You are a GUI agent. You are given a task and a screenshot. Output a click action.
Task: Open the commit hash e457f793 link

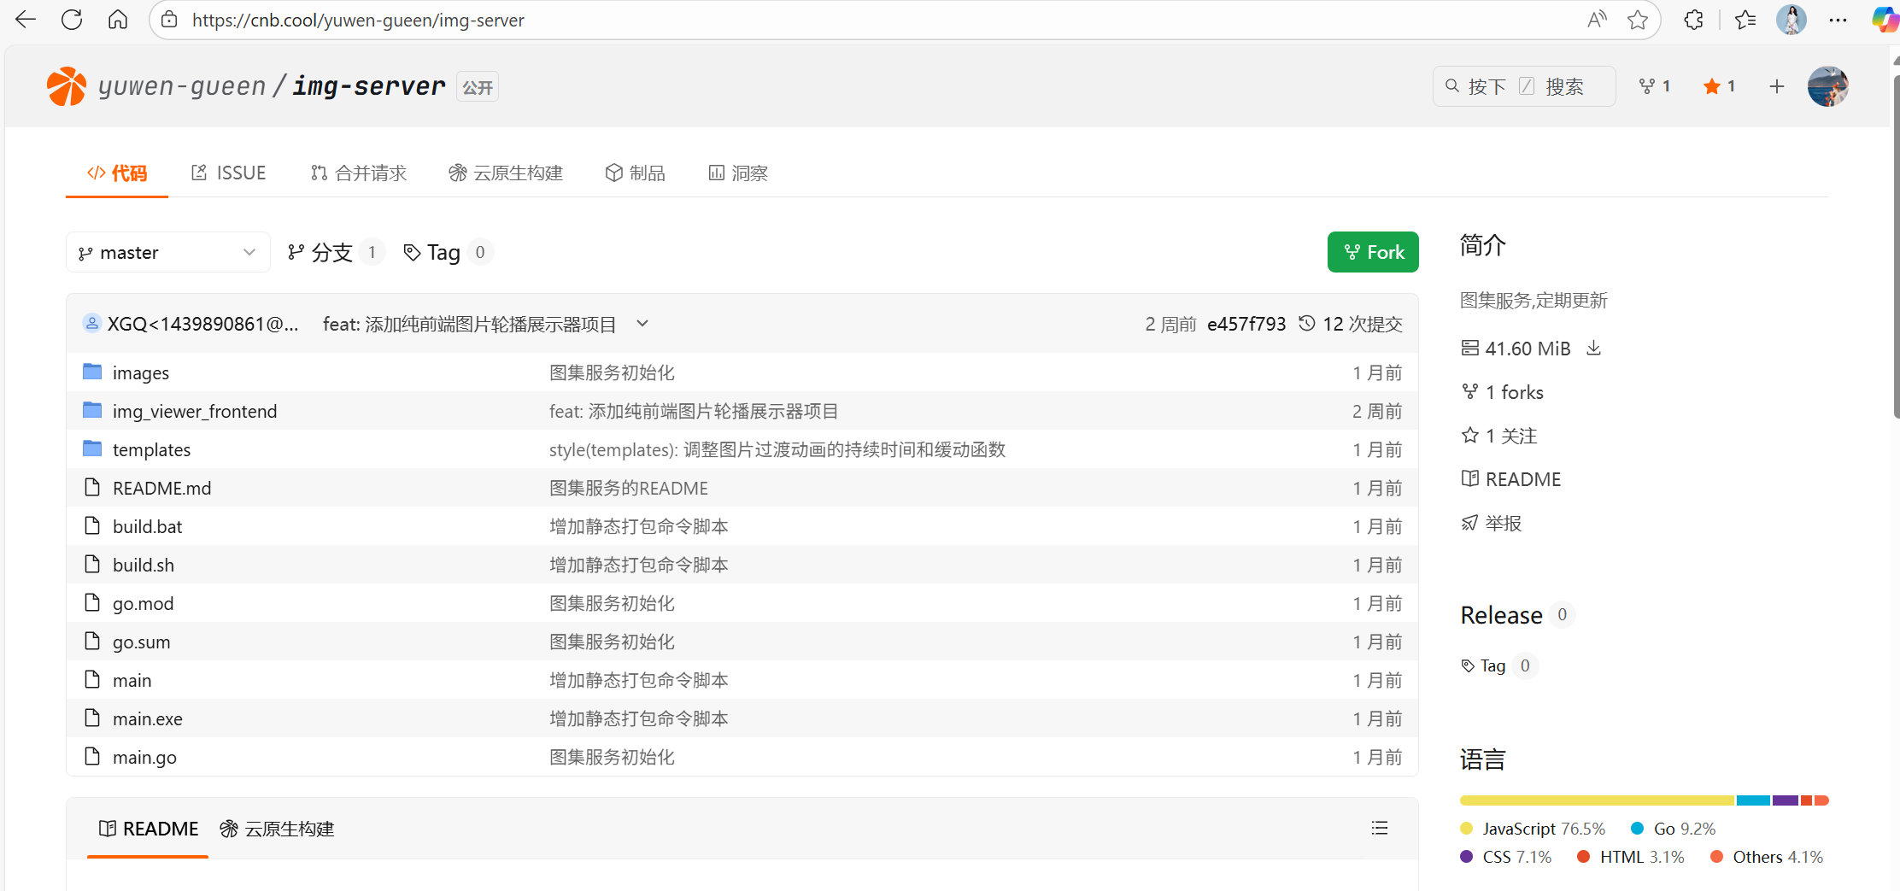[x=1246, y=324]
